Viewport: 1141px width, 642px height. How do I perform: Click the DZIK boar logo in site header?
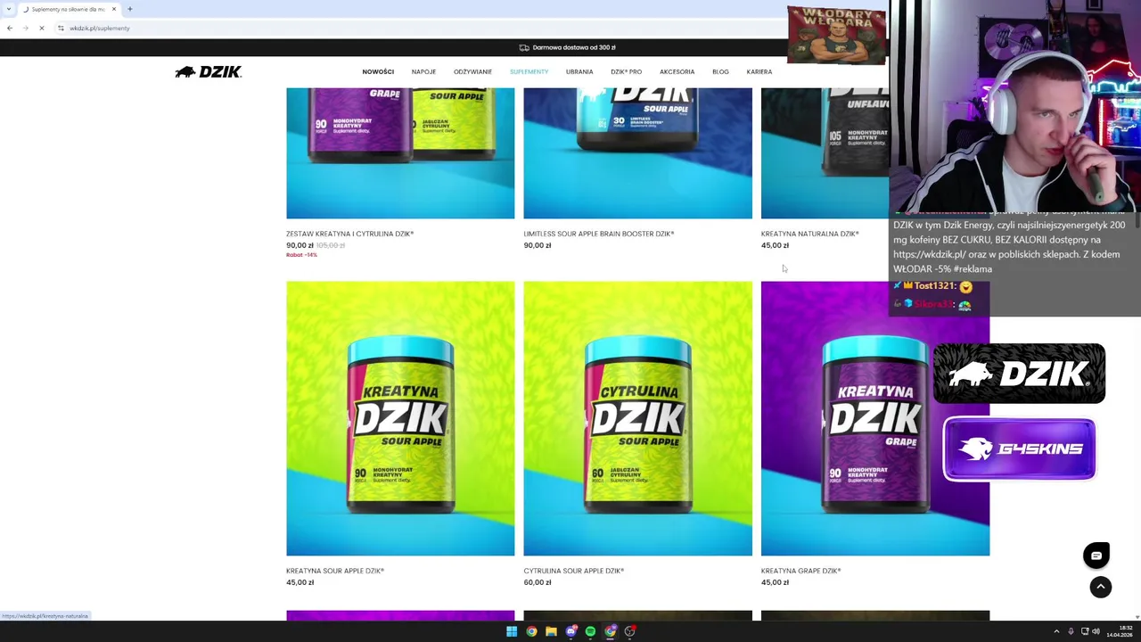(x=208, y=72)
